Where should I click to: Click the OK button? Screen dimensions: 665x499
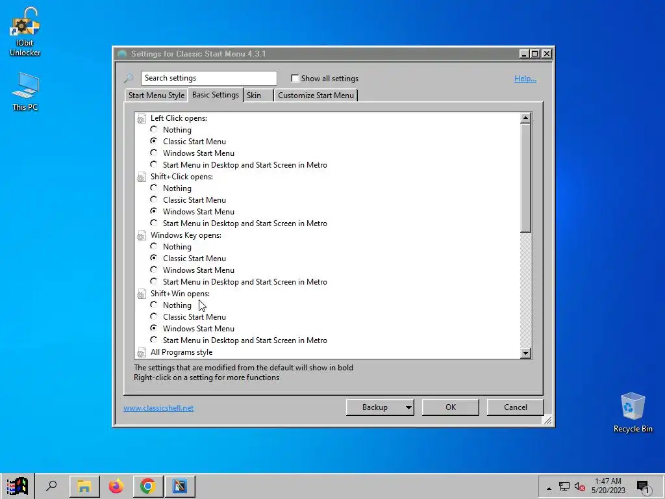click(451, 407)
